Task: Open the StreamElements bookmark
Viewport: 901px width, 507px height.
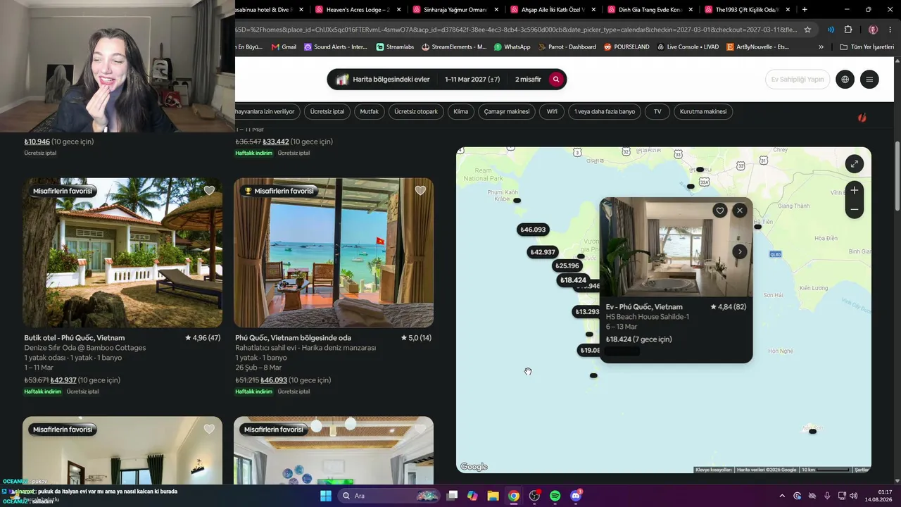Action: point(454,47)
